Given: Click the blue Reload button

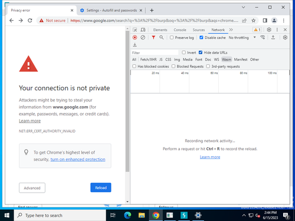Looking at the screenshot, I should click(x=101, y=187).
